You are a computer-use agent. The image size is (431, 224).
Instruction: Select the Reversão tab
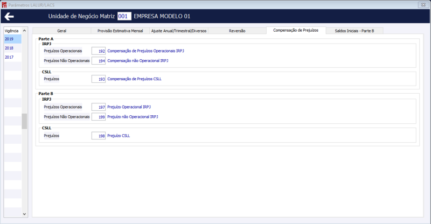coord(237,31)
